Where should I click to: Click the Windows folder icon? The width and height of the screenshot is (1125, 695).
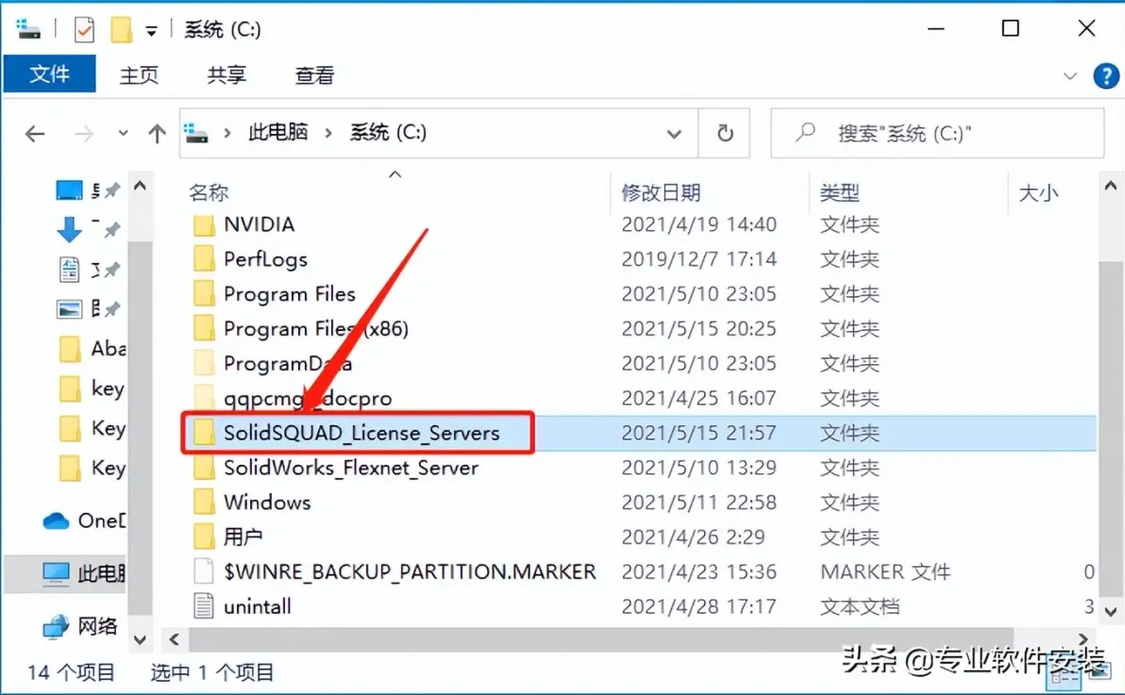pyautogui.click(x=204, y=502)
